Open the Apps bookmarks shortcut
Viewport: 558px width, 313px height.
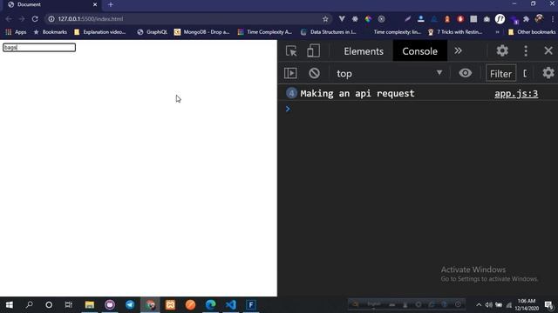[16, 32]
